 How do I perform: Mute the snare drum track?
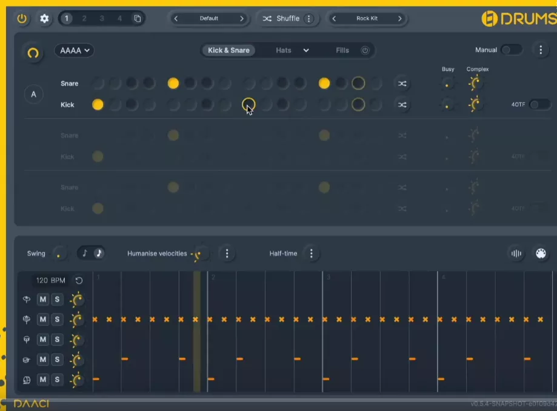(x=43, y=359)
